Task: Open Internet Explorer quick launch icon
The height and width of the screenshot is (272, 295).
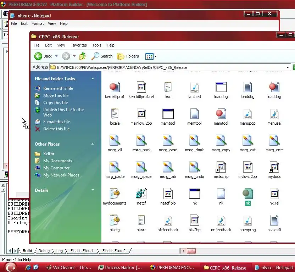Action: tap(28, 267)
